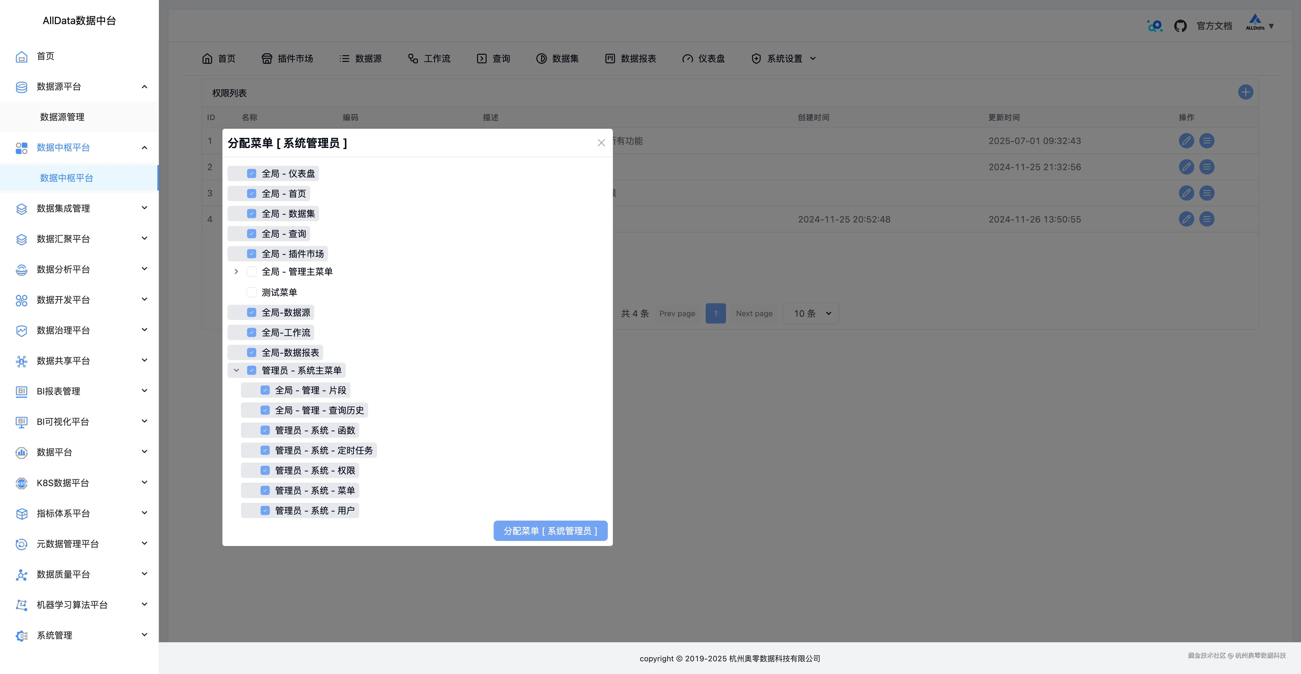
Task: Click the 分配菜单 [系统管理员] confirm button
Action: [x=550, y=530]
